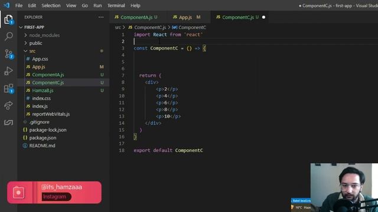Open the Terminal menu

pos(116,5)
